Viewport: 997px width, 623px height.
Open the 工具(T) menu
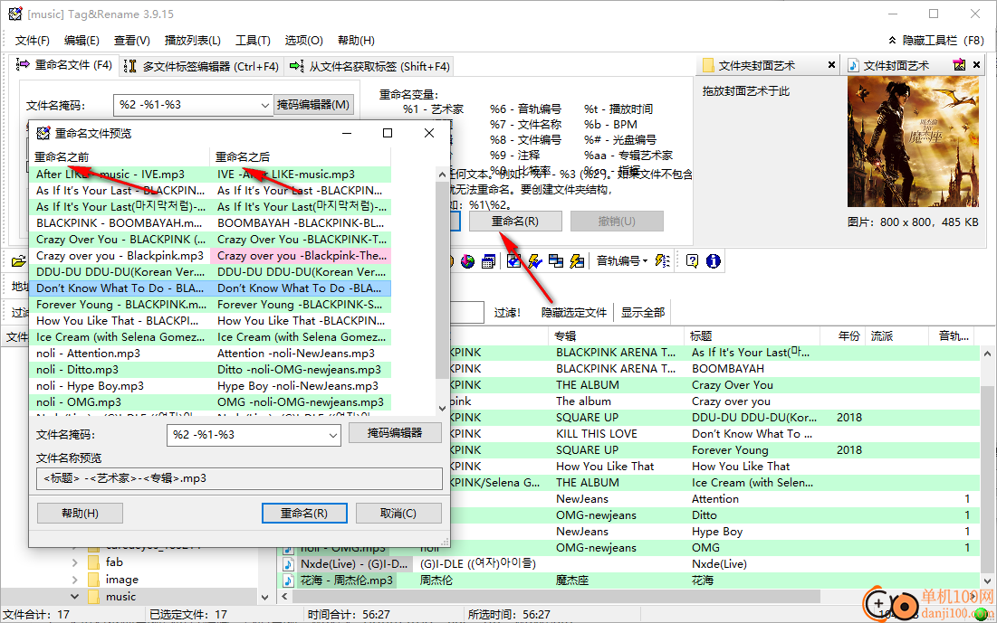[x=253, y=41]
